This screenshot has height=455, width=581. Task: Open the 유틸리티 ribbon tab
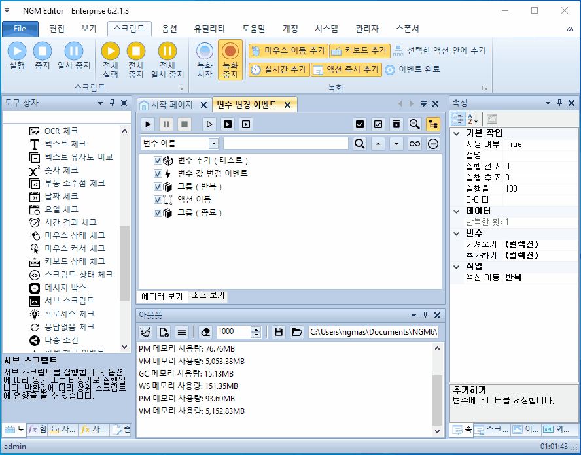coord(209,29)
